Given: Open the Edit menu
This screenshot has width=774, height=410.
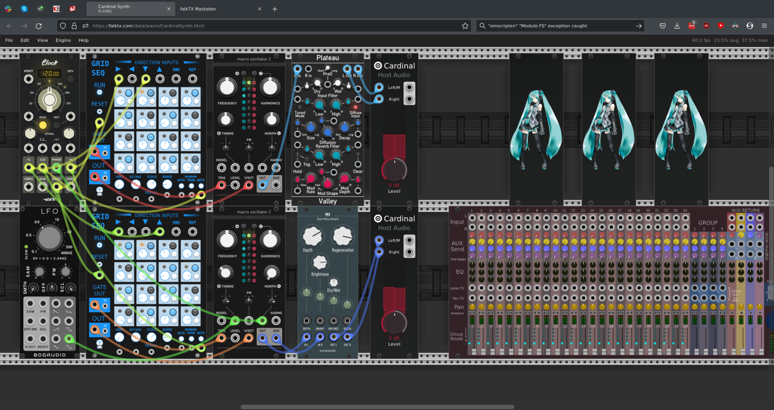Looking at the screenshot, I should point(25,40).
